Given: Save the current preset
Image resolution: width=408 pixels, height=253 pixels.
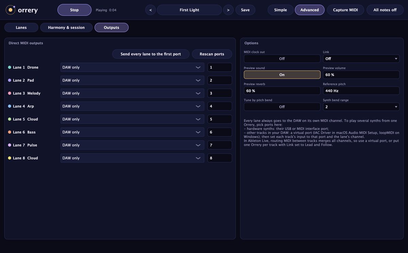Looking at the screenshot, I should point(245,10).
